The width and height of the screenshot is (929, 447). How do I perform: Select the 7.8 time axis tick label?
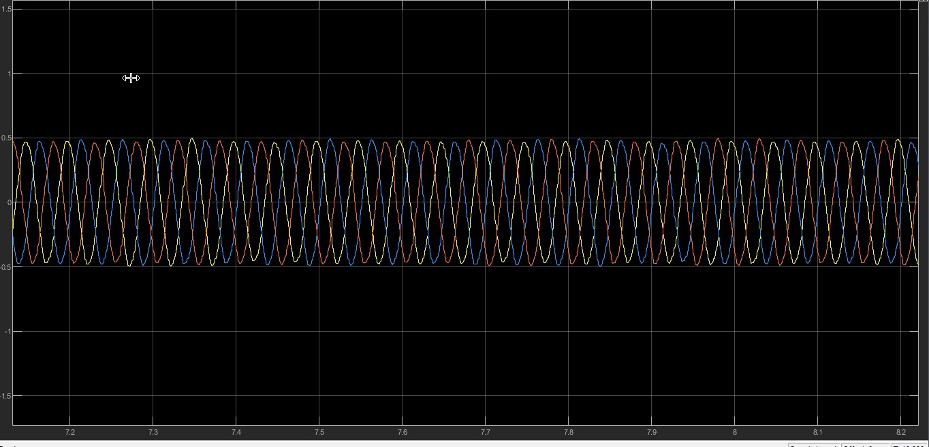tap(568, 432)
